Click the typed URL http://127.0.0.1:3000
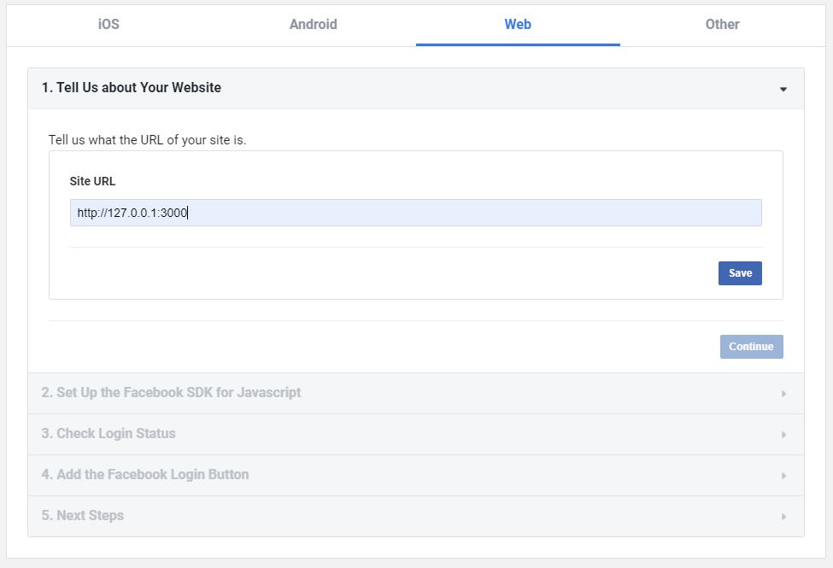The width and height of the screenshot is (833, 568). [132, 214]
